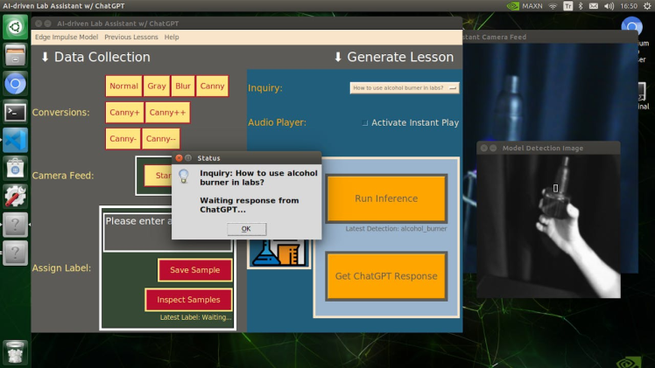Click the lab flask logo image

click(279, 253)
